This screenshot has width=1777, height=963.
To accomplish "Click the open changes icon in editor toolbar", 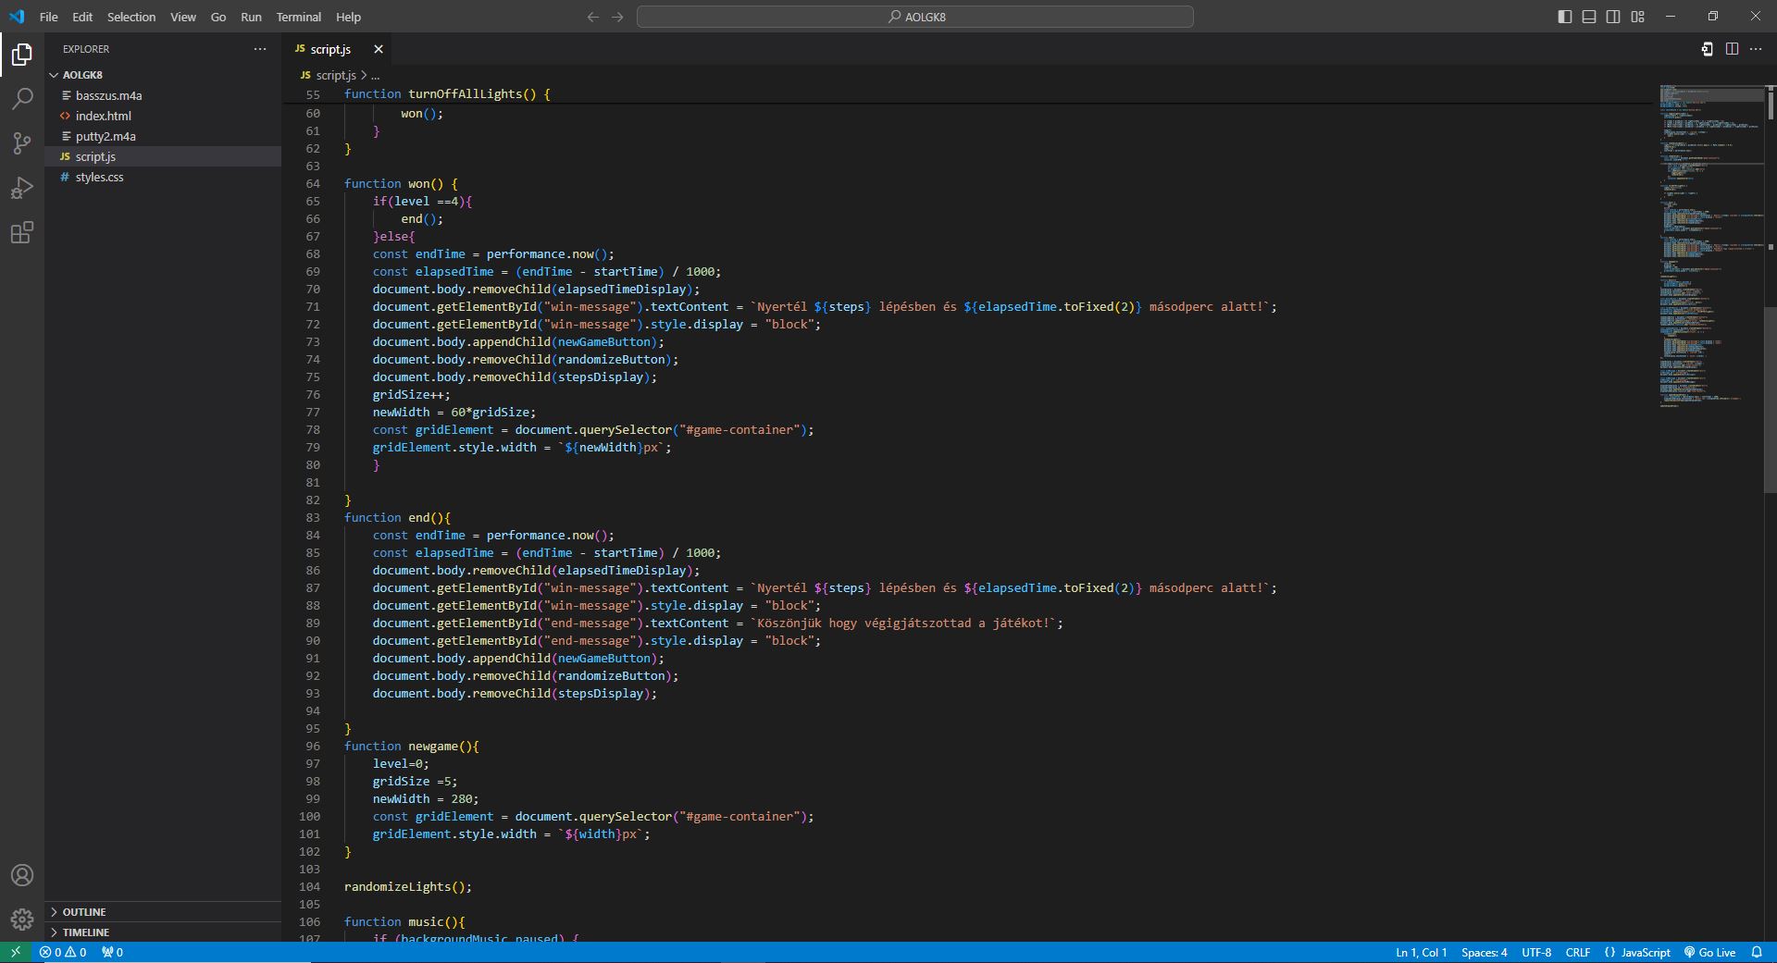I will click(x=1707, y=49).
